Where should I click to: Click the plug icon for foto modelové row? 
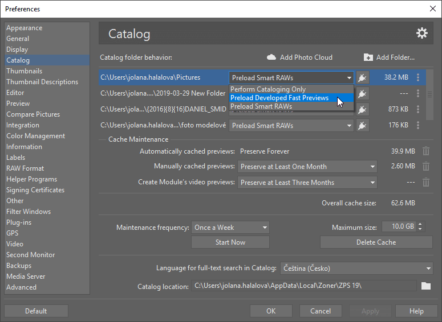[362, 125]
